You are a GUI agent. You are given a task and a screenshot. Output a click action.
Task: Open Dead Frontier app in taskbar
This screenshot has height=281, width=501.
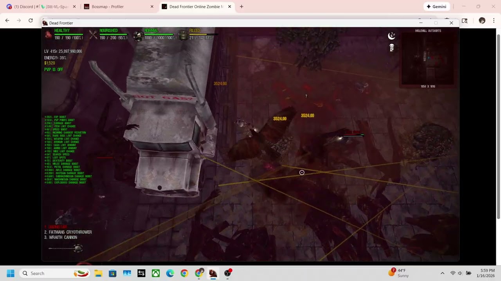point(213,273)
